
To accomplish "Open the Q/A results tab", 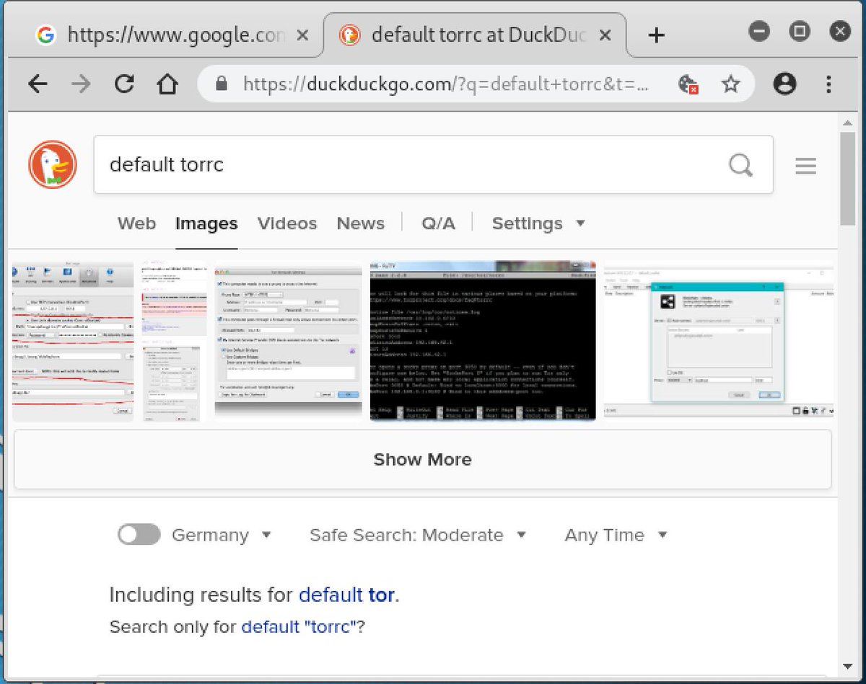I will click(x=438, y=223).
